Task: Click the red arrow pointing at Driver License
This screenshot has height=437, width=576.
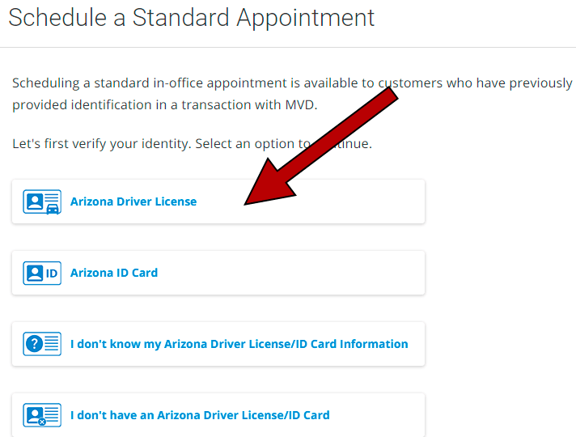Action: 320,147
